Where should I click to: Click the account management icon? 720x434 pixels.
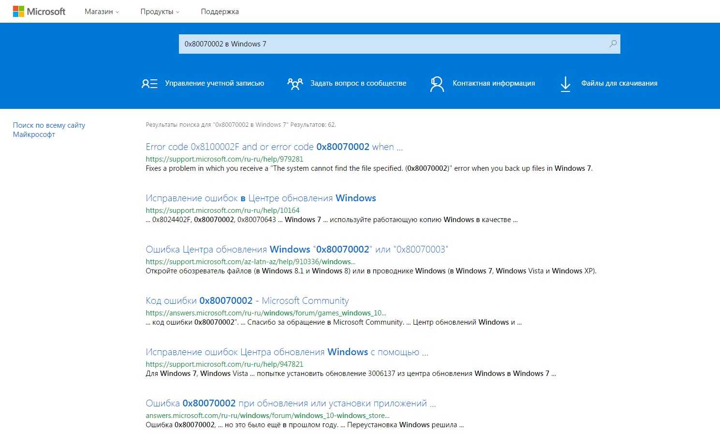click(149, 84)
